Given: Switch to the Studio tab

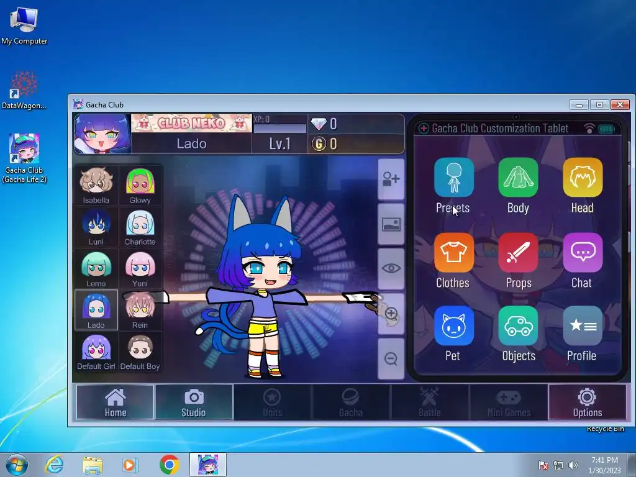Looking at the screenshot, I should click(194, 402).
